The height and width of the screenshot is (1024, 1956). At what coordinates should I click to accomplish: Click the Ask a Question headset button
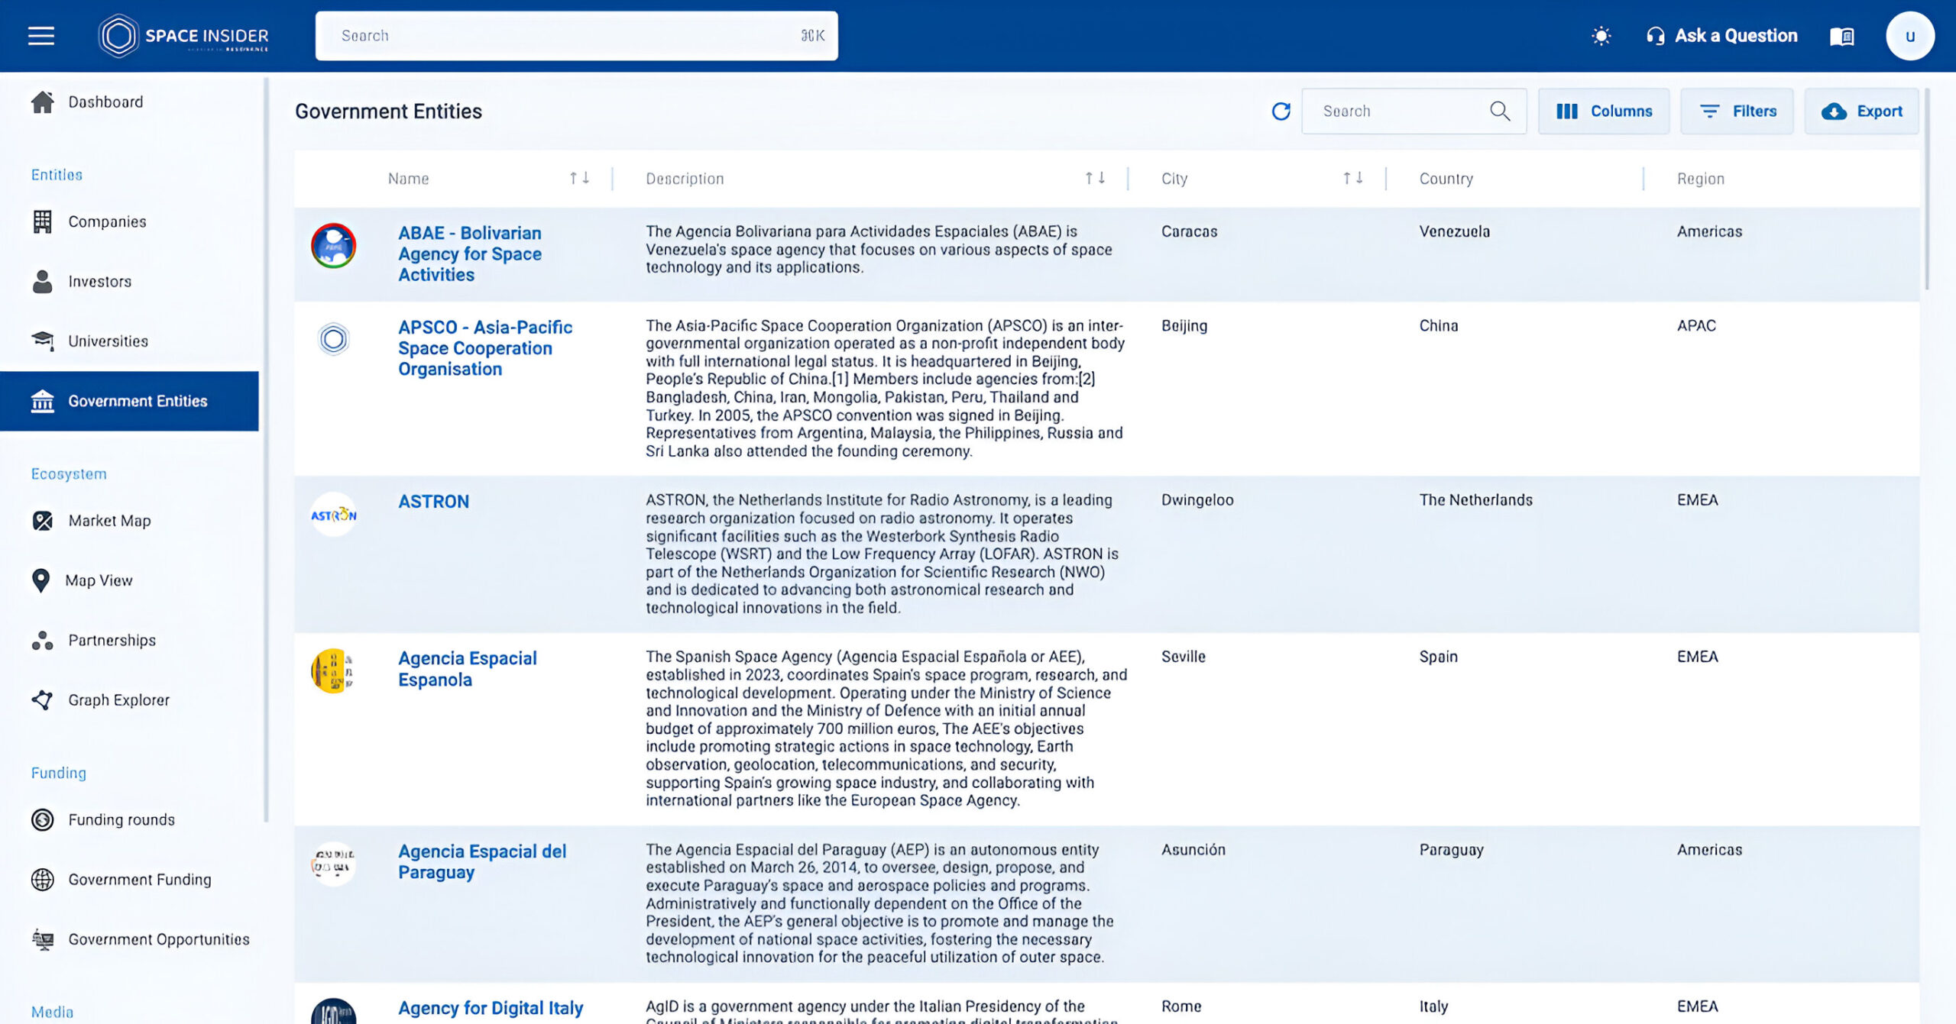(1721, 36)
